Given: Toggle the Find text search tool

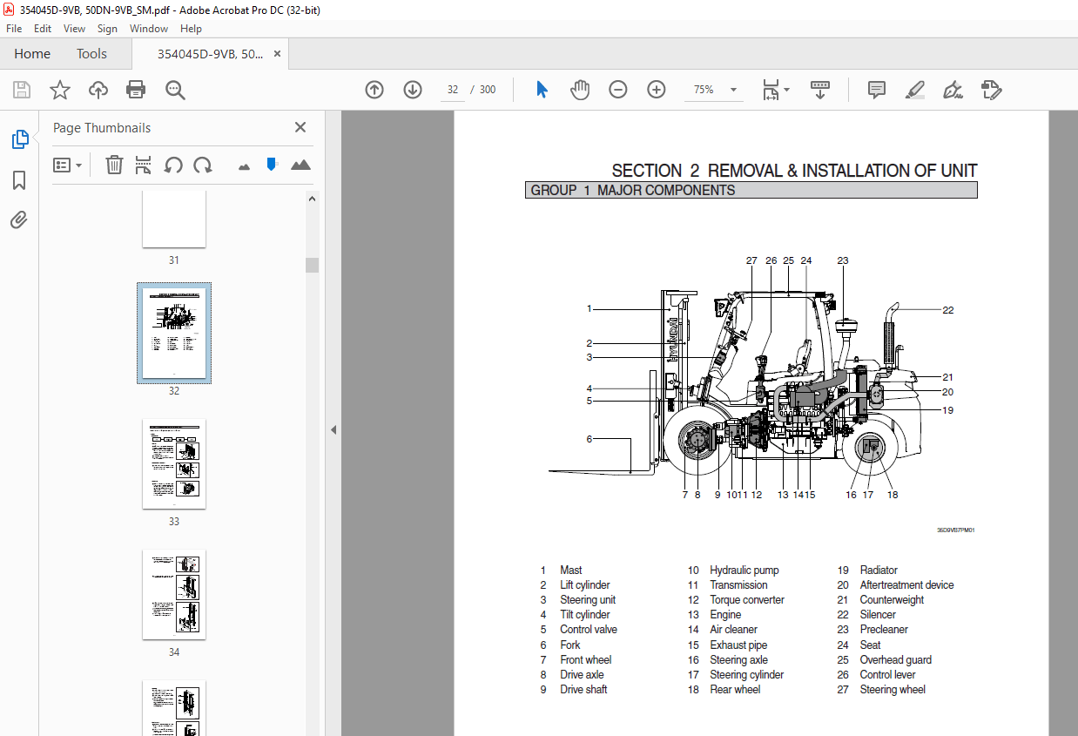Looking at the screenshot, I should pos(174,90).
